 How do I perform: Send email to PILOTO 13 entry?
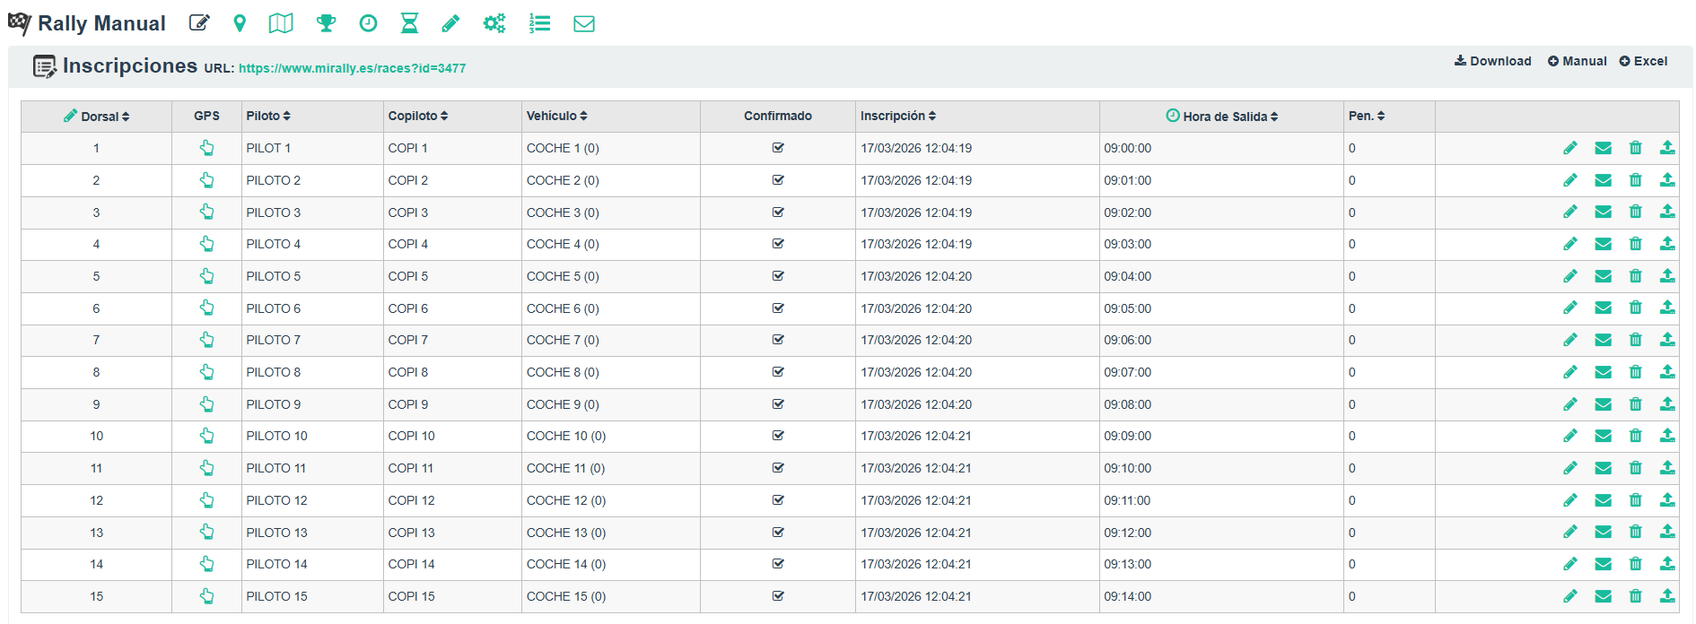click(1603, 533)
